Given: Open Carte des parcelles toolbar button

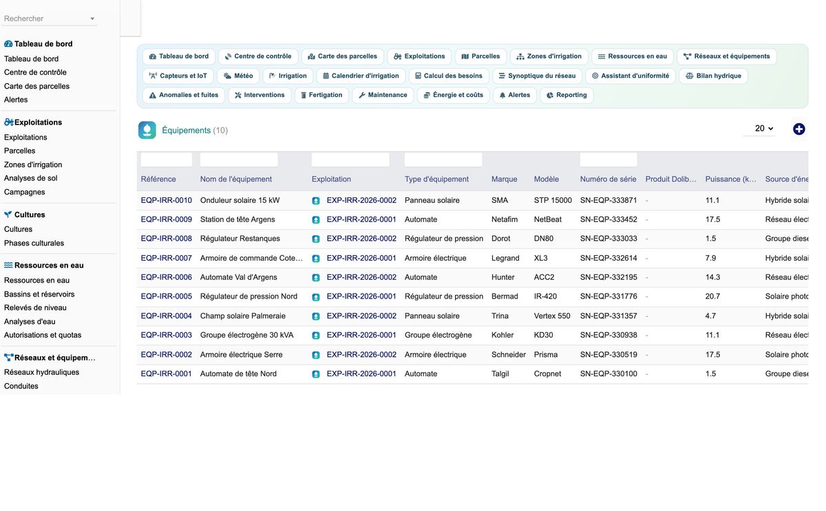Looking at the screenshot, I should coord(343,56).
